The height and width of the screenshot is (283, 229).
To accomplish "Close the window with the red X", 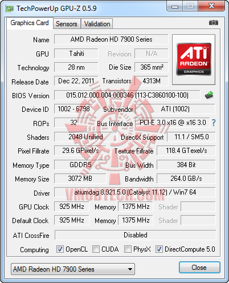I will 211,6.
